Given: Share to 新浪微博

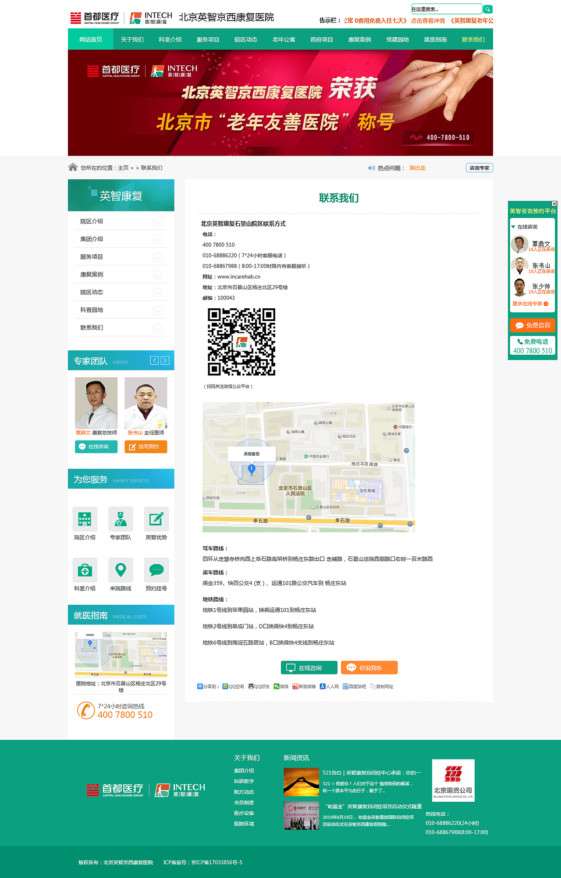Looking at the screenshot, I should click(x=304, y=686).
